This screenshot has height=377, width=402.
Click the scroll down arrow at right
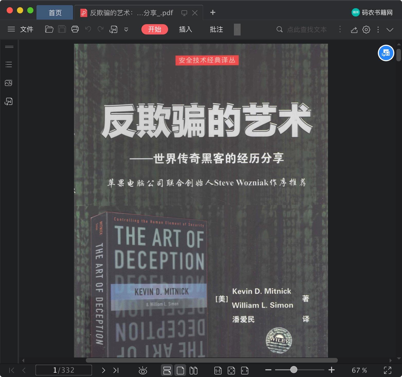click(399, 358)
